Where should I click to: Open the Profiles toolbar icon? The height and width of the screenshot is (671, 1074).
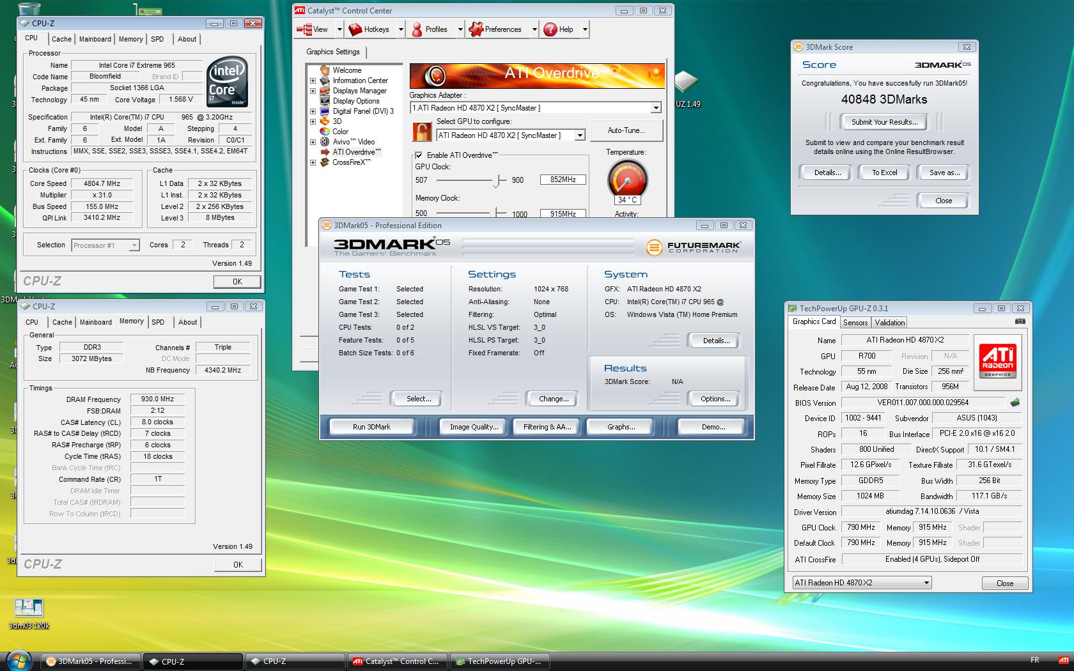click(429, 29)
